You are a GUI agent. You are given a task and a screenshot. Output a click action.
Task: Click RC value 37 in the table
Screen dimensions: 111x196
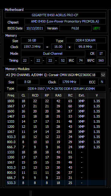(x=70, y=173)
